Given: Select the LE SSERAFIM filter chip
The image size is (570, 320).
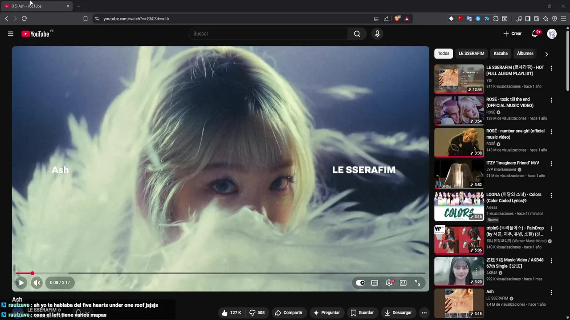Looking at the screenshot, I should (x=472, y=53).
